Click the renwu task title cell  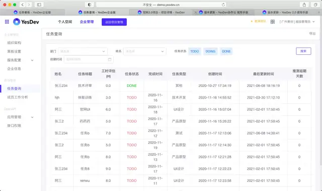click(x=85, y=181)
